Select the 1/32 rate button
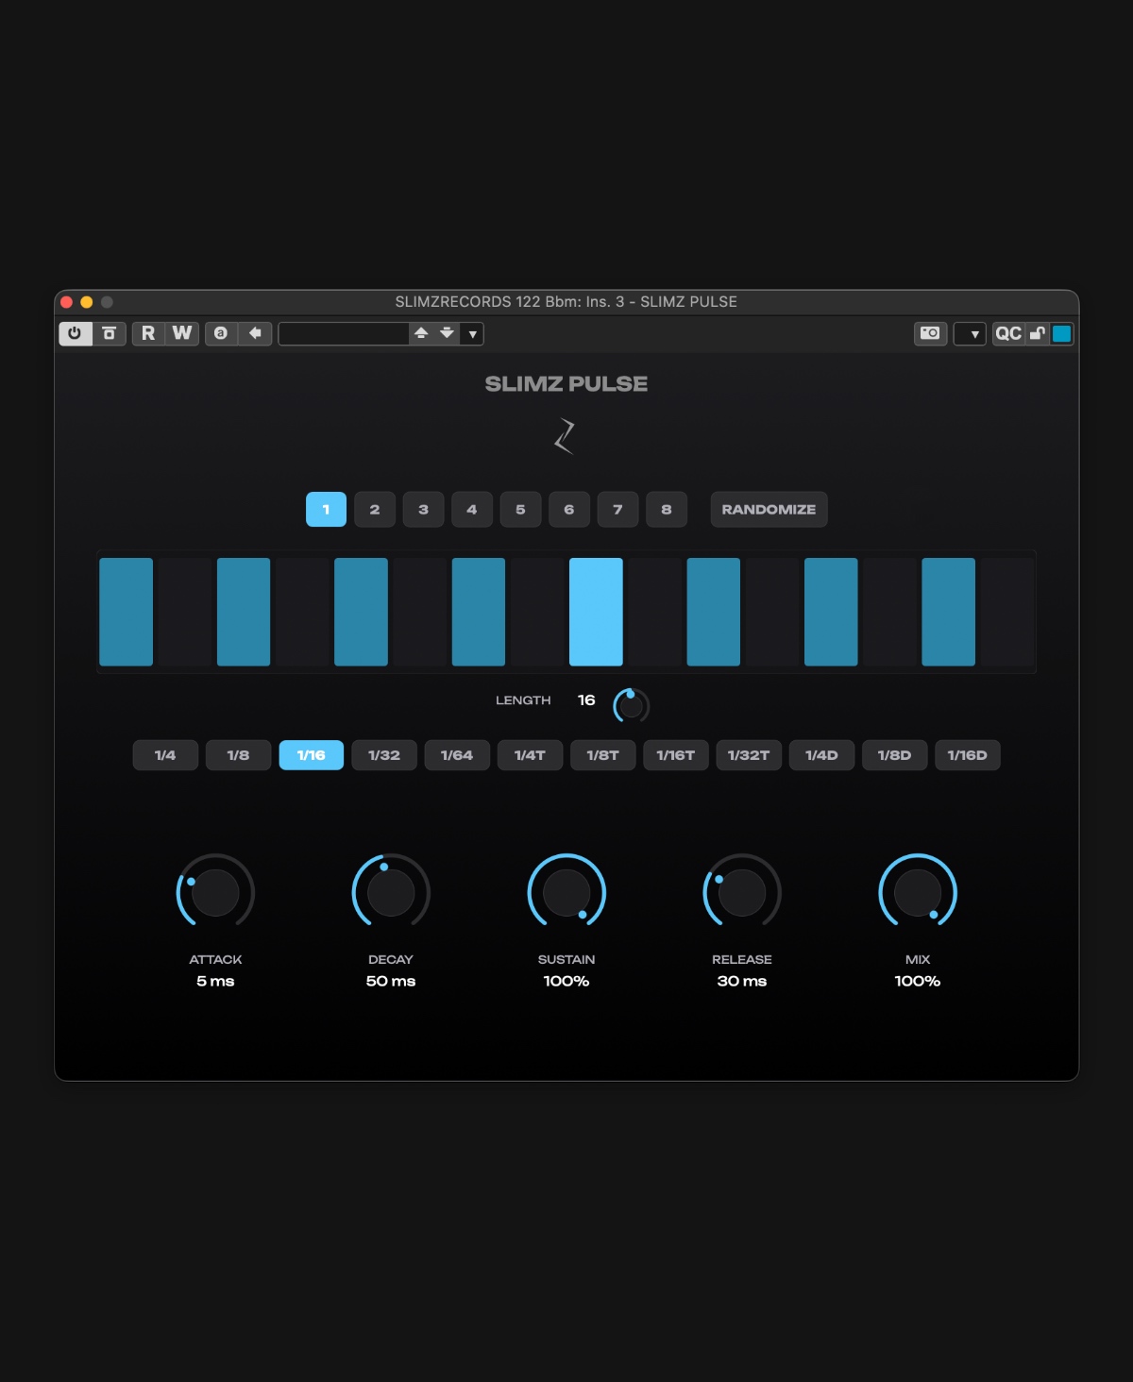 (384, 755)
